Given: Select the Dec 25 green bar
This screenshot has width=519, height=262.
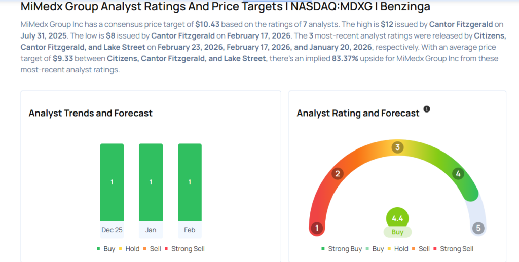Looking at the screenshot, I should [112, 182].
